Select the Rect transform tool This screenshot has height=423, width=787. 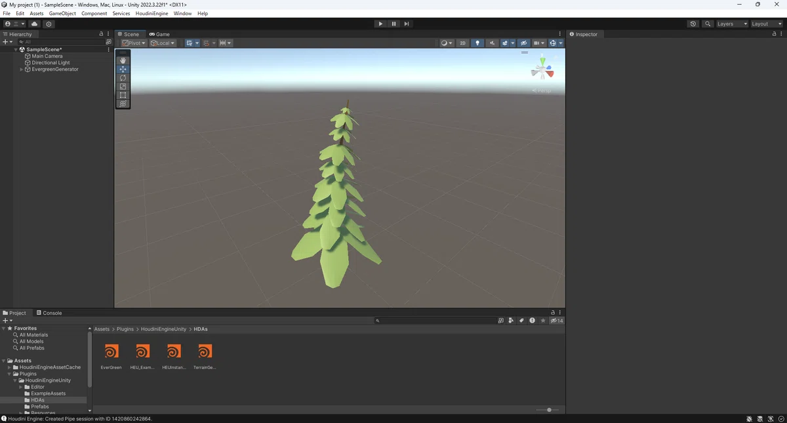point(123,94)
